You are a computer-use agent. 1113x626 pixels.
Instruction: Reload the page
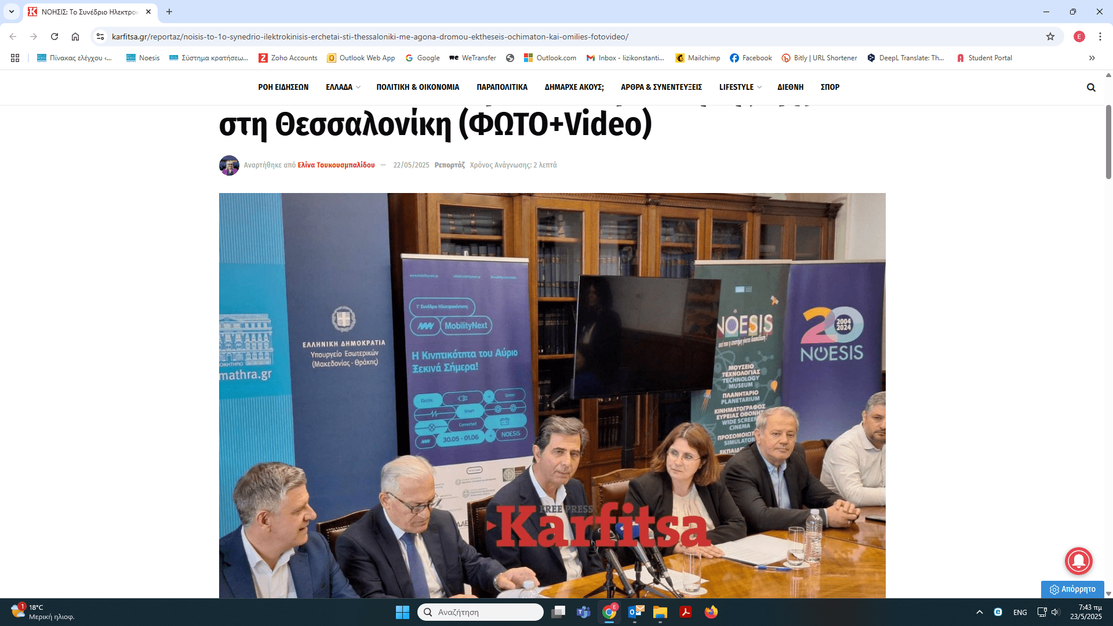(54, 37)
